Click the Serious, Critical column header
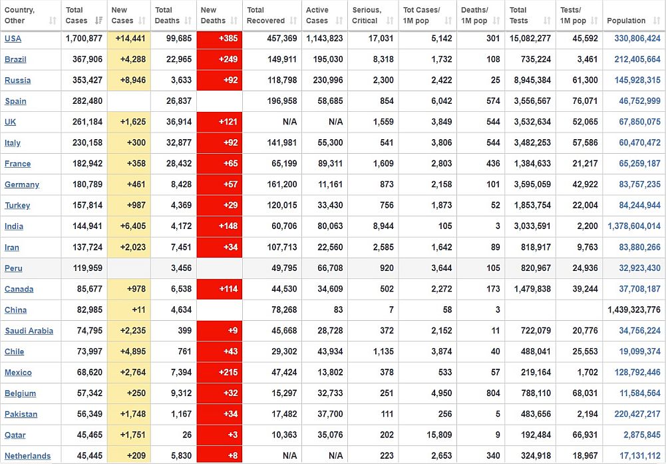The width and height of the screenshot is (666, 464). [x=373, y=15]
